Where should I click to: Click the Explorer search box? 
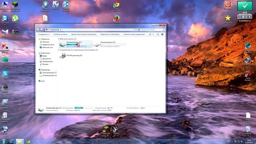[152, 30]
